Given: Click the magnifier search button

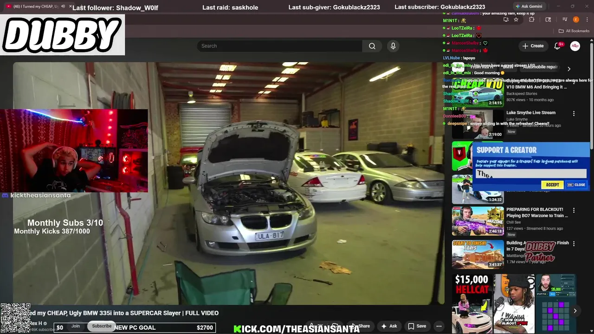Looking at the screenshot, I should (372, 46).
